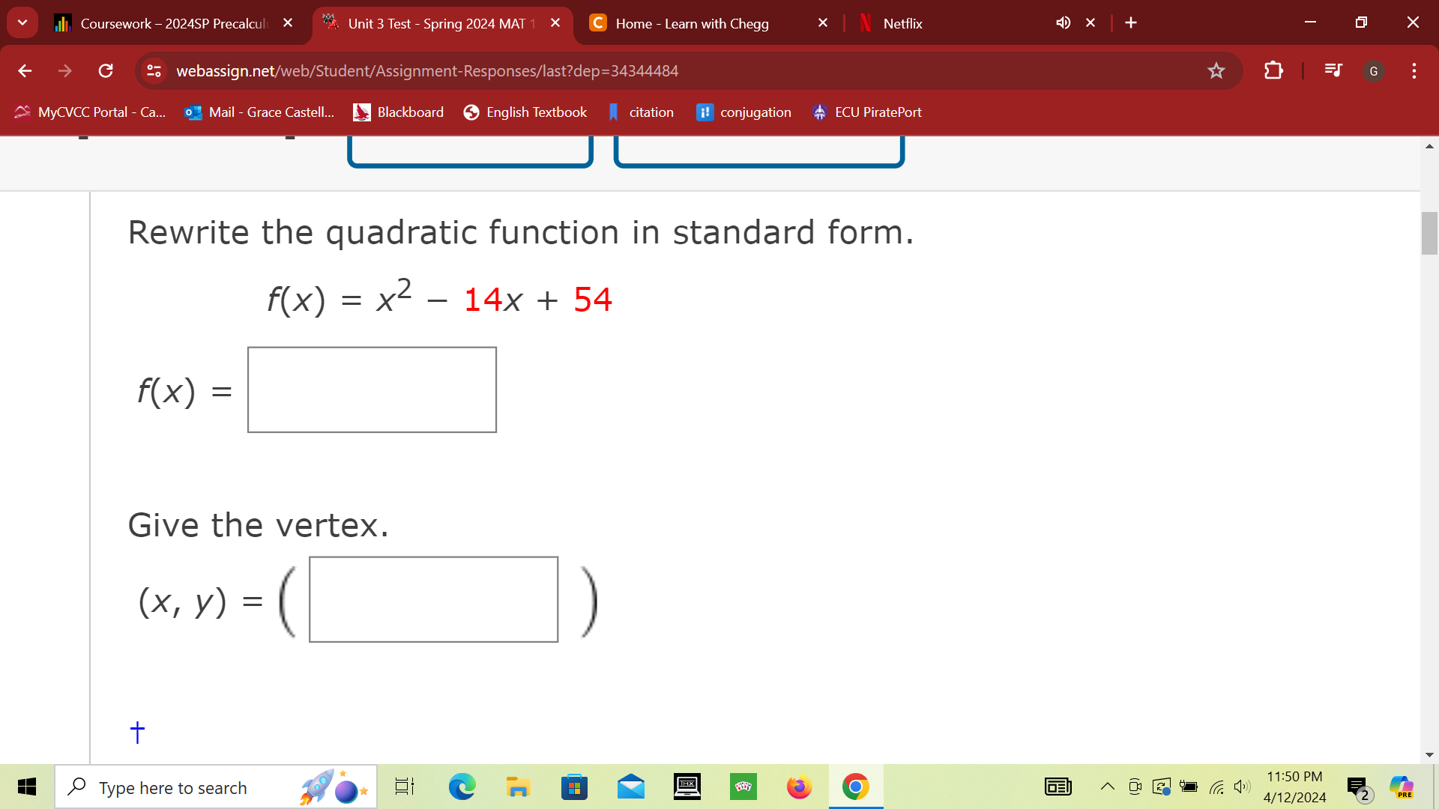Click the blue dagger footnote link
Viewport: 1439px width, 809px height.
coord(137,732)
